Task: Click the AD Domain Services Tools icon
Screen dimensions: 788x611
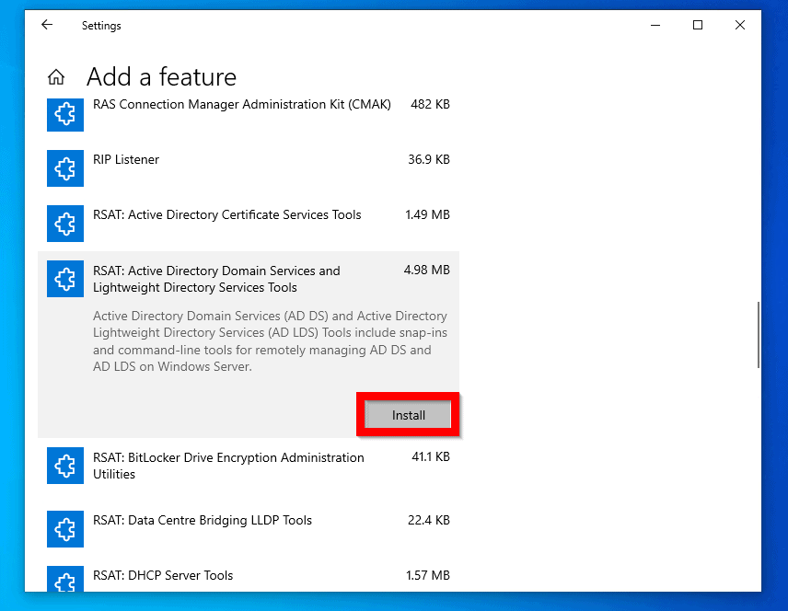Action: tap(64, 280)
